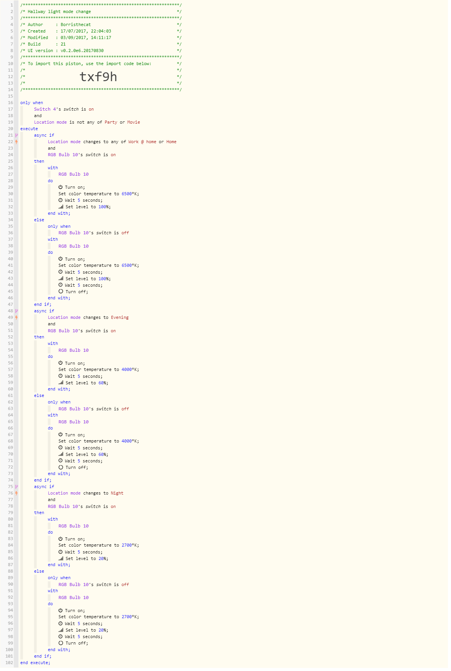Screen dimensions: 451x671
Task: Click "Location mode is not any of Party or Movie"
Action: pyautogui.click(x=87, y=122)
